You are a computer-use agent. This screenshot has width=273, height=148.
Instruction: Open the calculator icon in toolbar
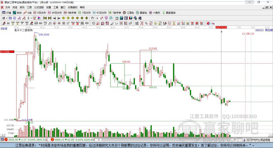pyautogui.click(x=121, y=18)
